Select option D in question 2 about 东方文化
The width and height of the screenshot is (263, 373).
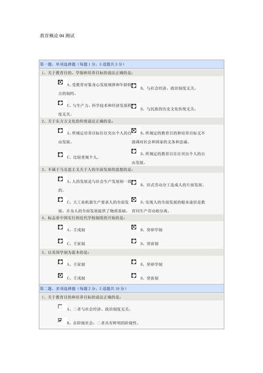[x=134, y=151]
